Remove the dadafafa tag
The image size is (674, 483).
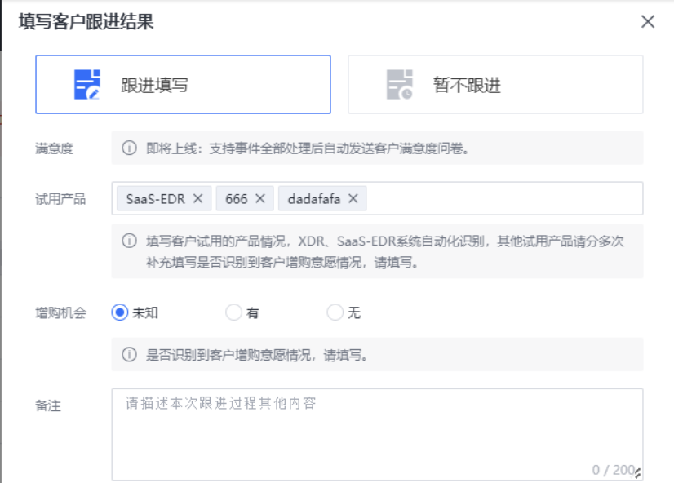(x=353, y=198)
